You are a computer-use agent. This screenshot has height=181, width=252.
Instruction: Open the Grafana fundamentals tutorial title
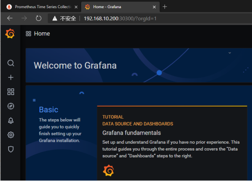pyautogui.click(x=132, y=133)
